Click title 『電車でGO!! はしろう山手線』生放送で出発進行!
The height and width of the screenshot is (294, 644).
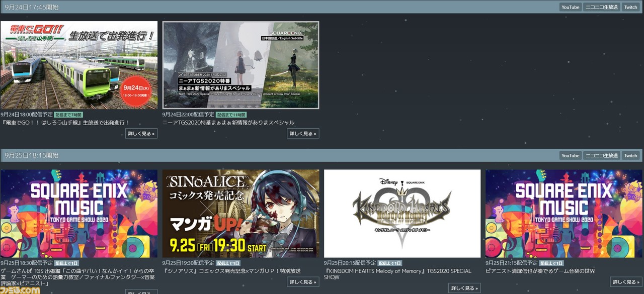pos(65,122)
